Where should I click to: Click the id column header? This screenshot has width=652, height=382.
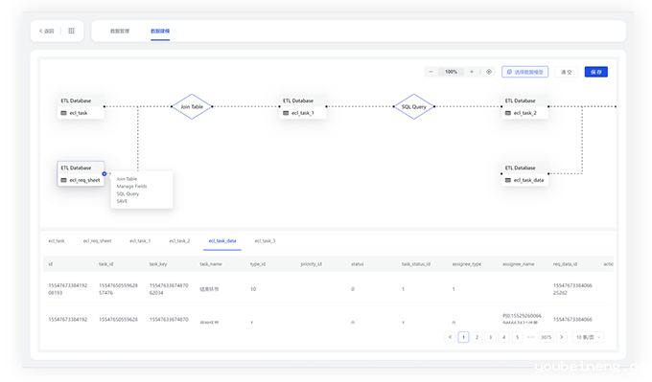pos(50,264)
